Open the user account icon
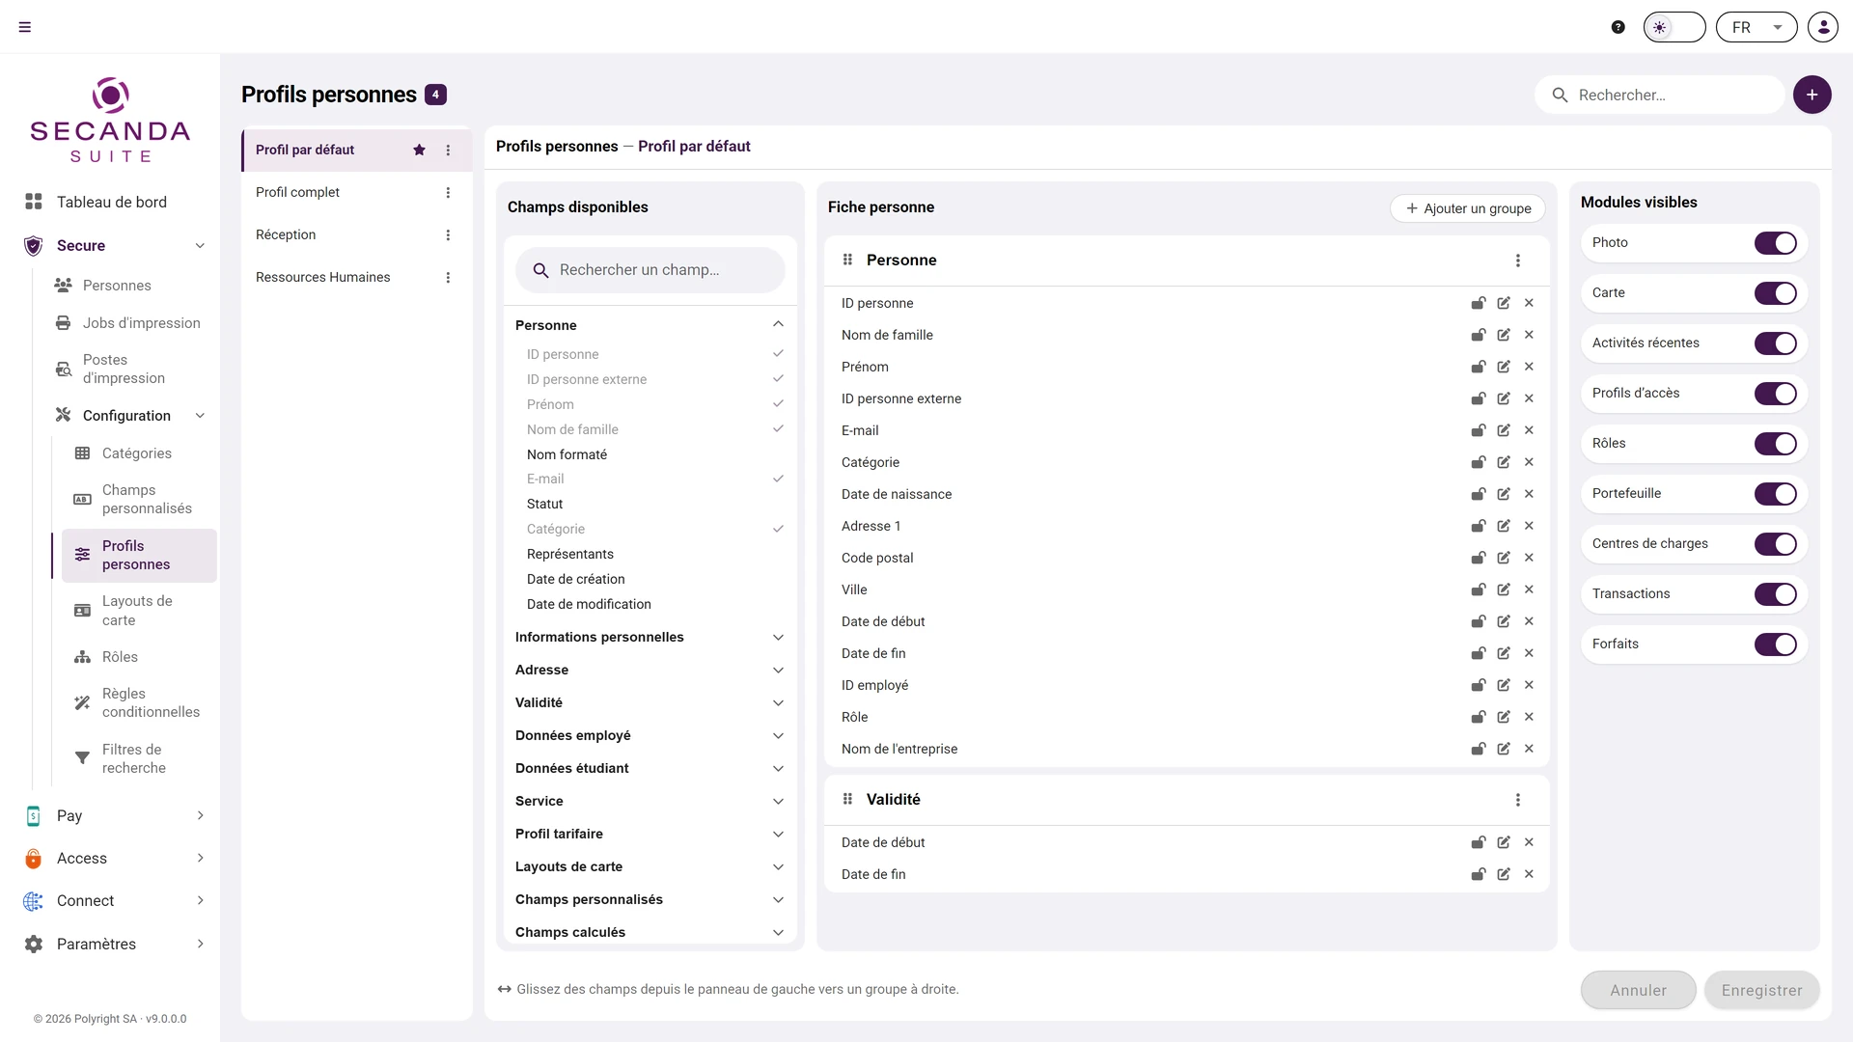1853x1042 pixels. [1823, 27]
